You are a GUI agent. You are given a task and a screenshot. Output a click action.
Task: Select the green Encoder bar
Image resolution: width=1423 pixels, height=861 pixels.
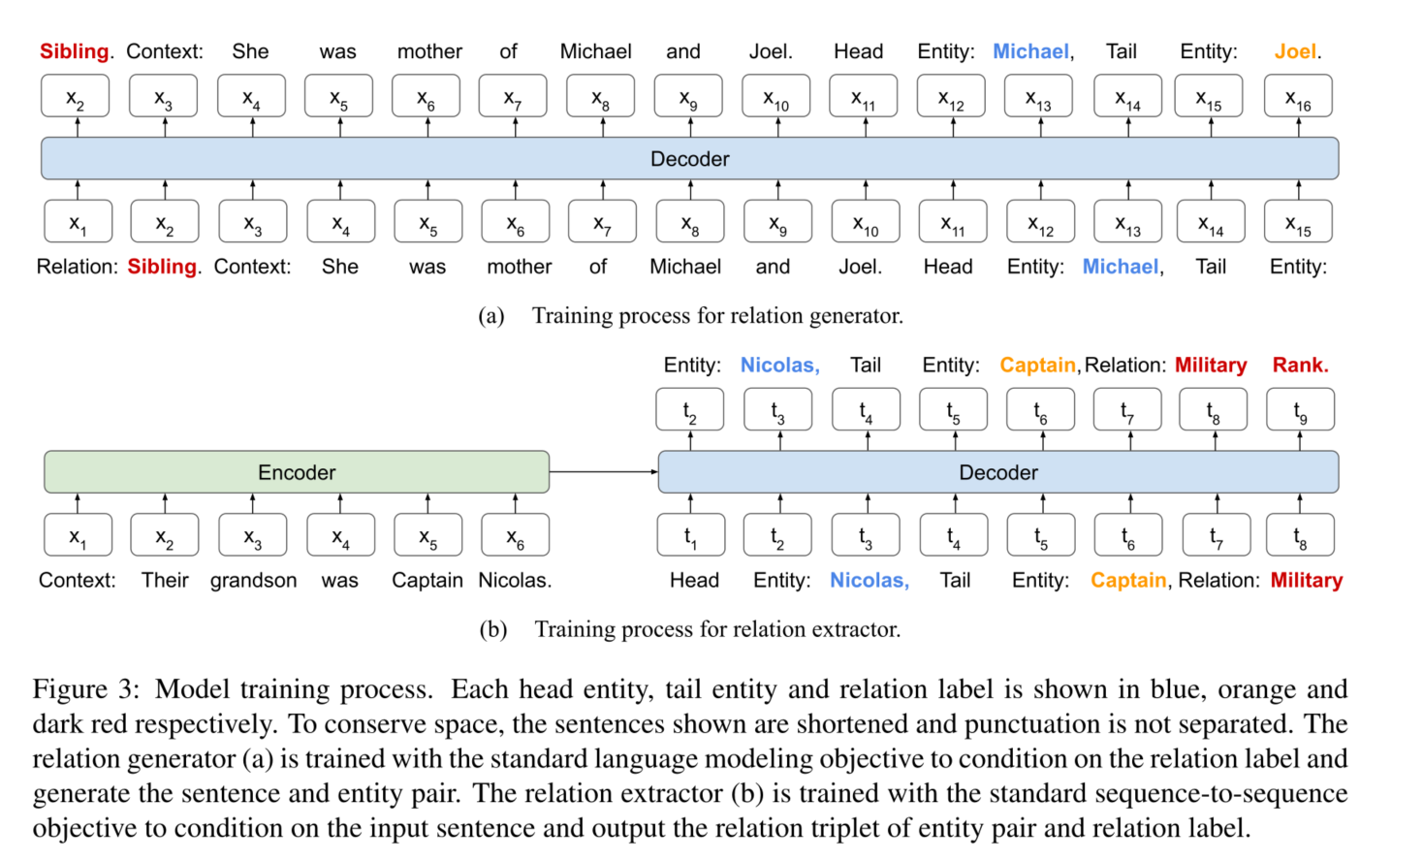pos(297,472)
